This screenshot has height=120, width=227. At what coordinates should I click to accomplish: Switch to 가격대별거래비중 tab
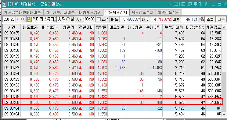pyautogui.click(x=60, y=12)
